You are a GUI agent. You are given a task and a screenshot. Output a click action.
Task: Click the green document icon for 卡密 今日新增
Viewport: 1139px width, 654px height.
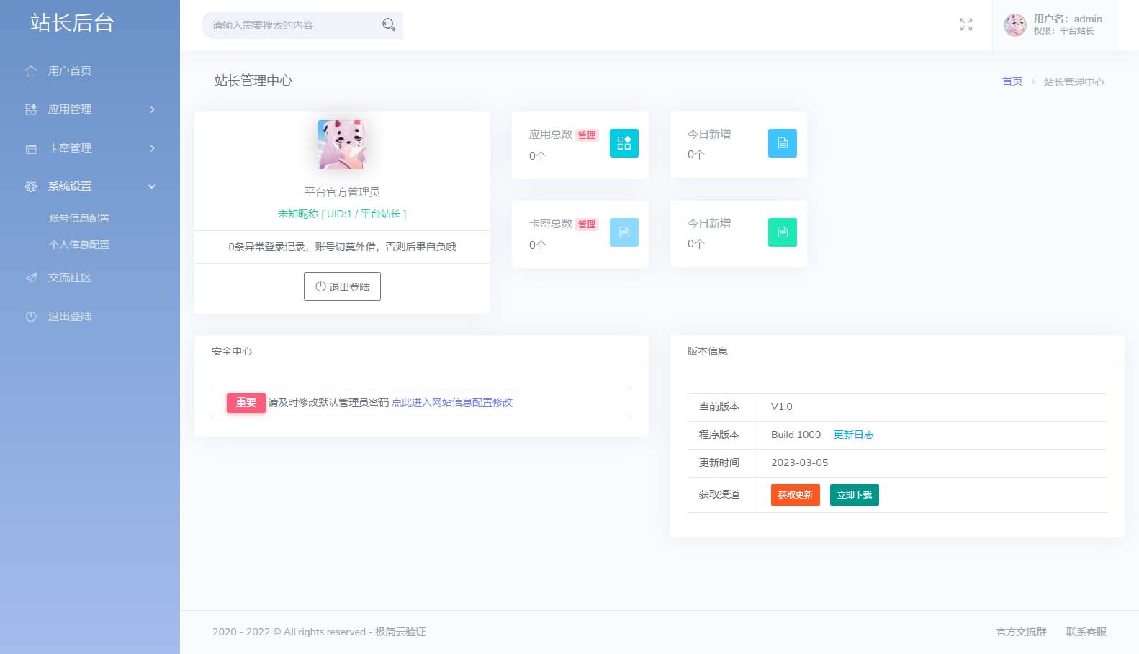[x=783, y=232]
